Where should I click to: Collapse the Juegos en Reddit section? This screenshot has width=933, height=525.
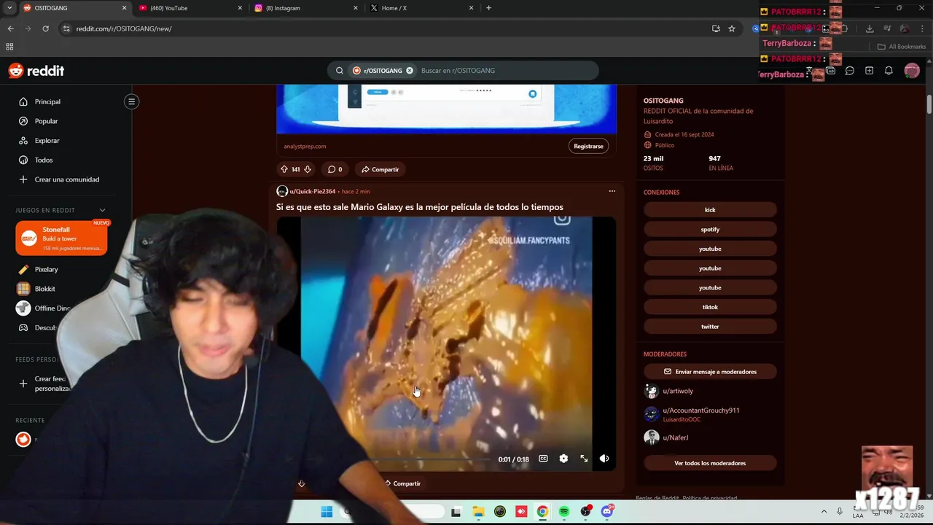[102, 210]
